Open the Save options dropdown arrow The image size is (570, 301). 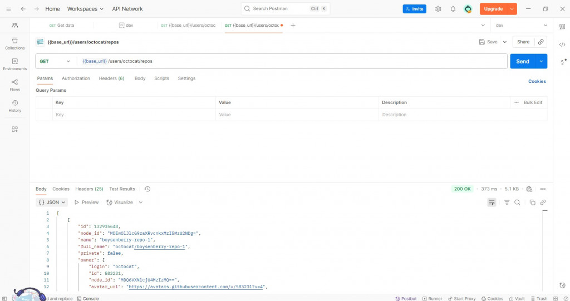tap(504, 42)
